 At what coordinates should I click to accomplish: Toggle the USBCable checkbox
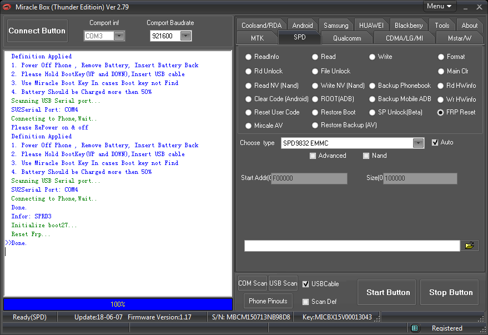(x=305, y=284)
